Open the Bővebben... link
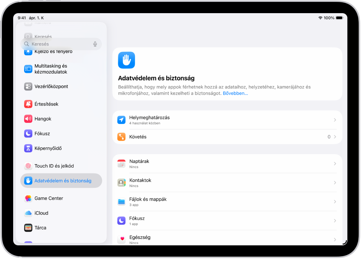The image size is (361, 260). coord(235,94)
